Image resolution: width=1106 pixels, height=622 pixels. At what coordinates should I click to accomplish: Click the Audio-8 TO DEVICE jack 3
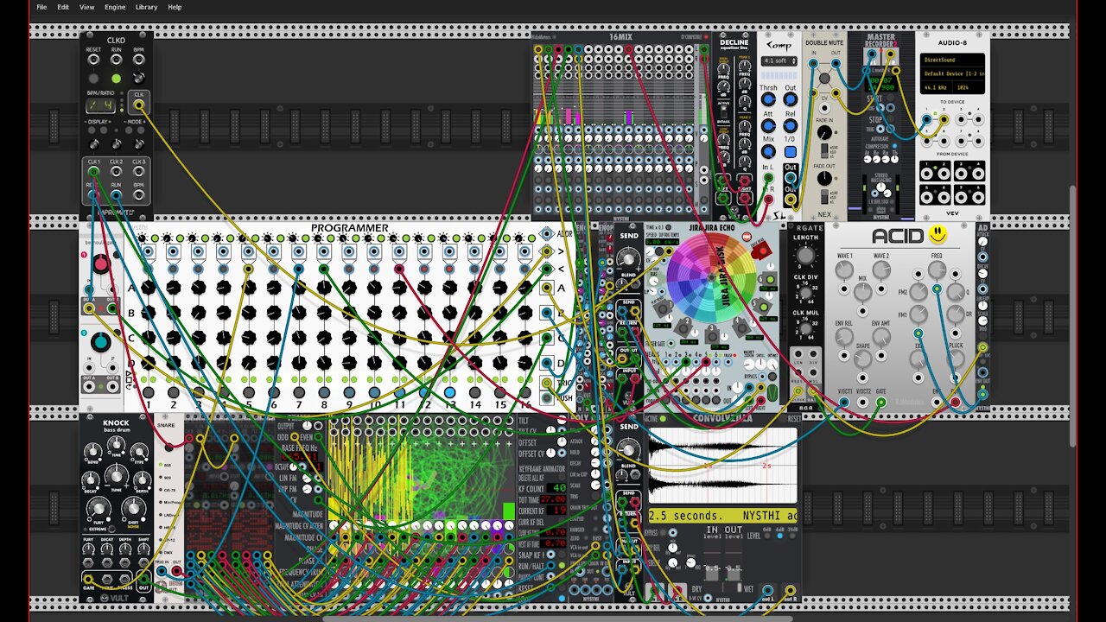[960, 118]
